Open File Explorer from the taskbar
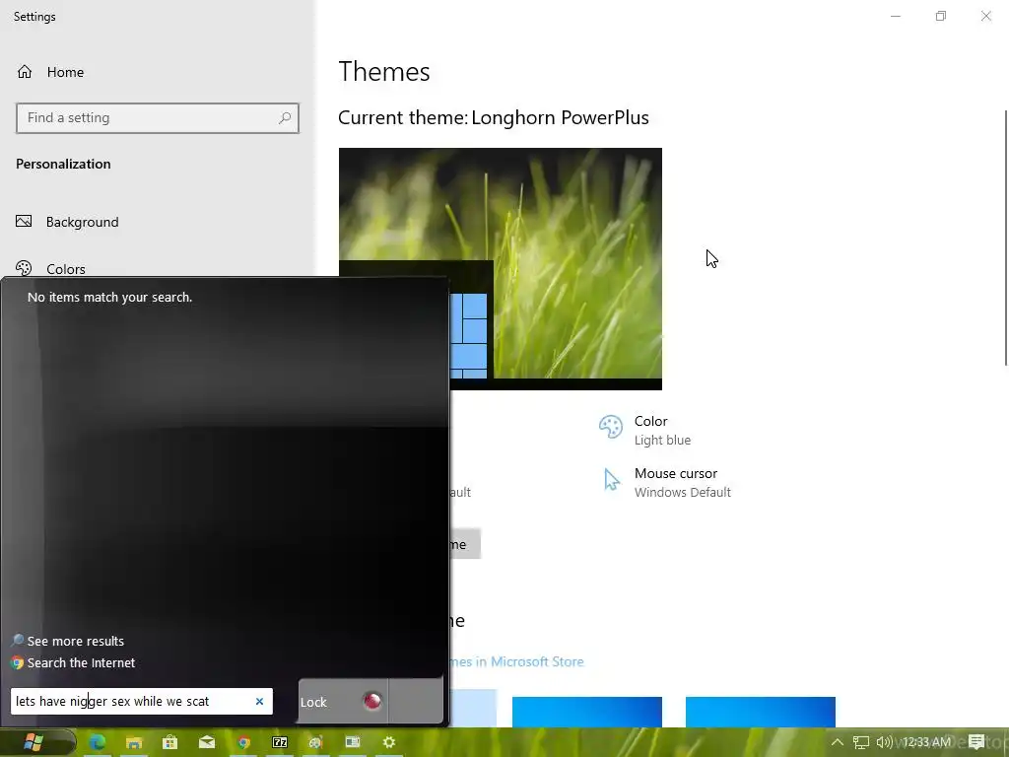 click(133, 742)
